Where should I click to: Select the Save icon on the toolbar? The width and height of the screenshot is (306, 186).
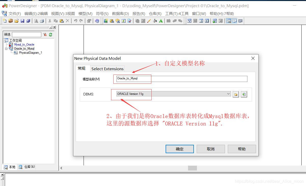click(x=22, y=21)
